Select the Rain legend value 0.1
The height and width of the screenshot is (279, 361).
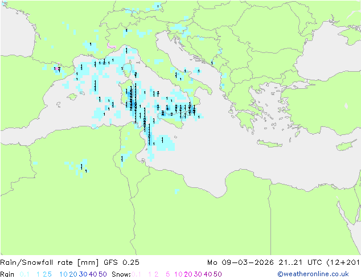click(24, 274)
